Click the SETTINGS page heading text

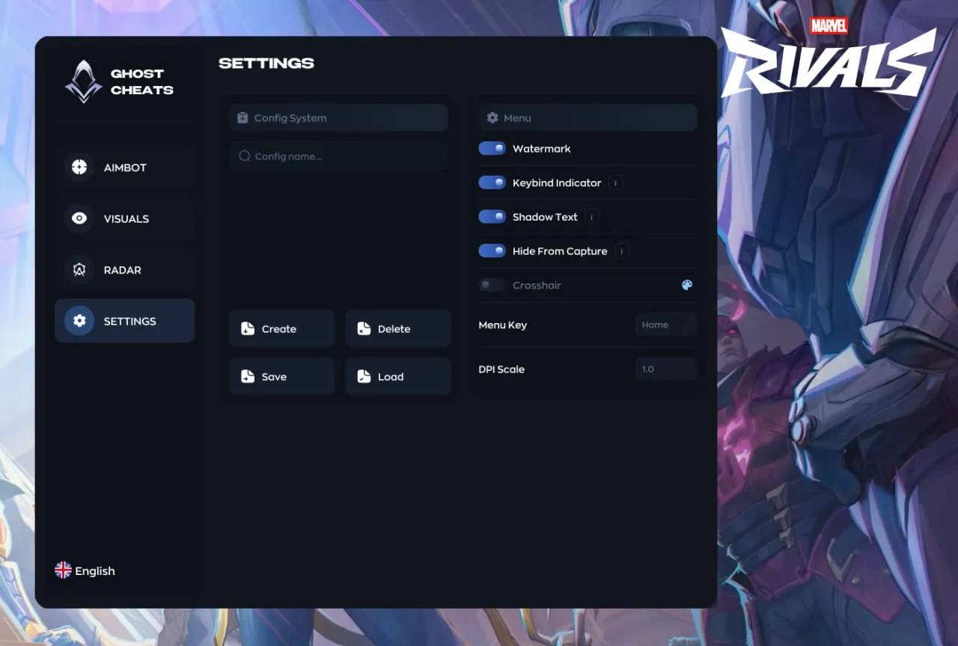(266, 63)
